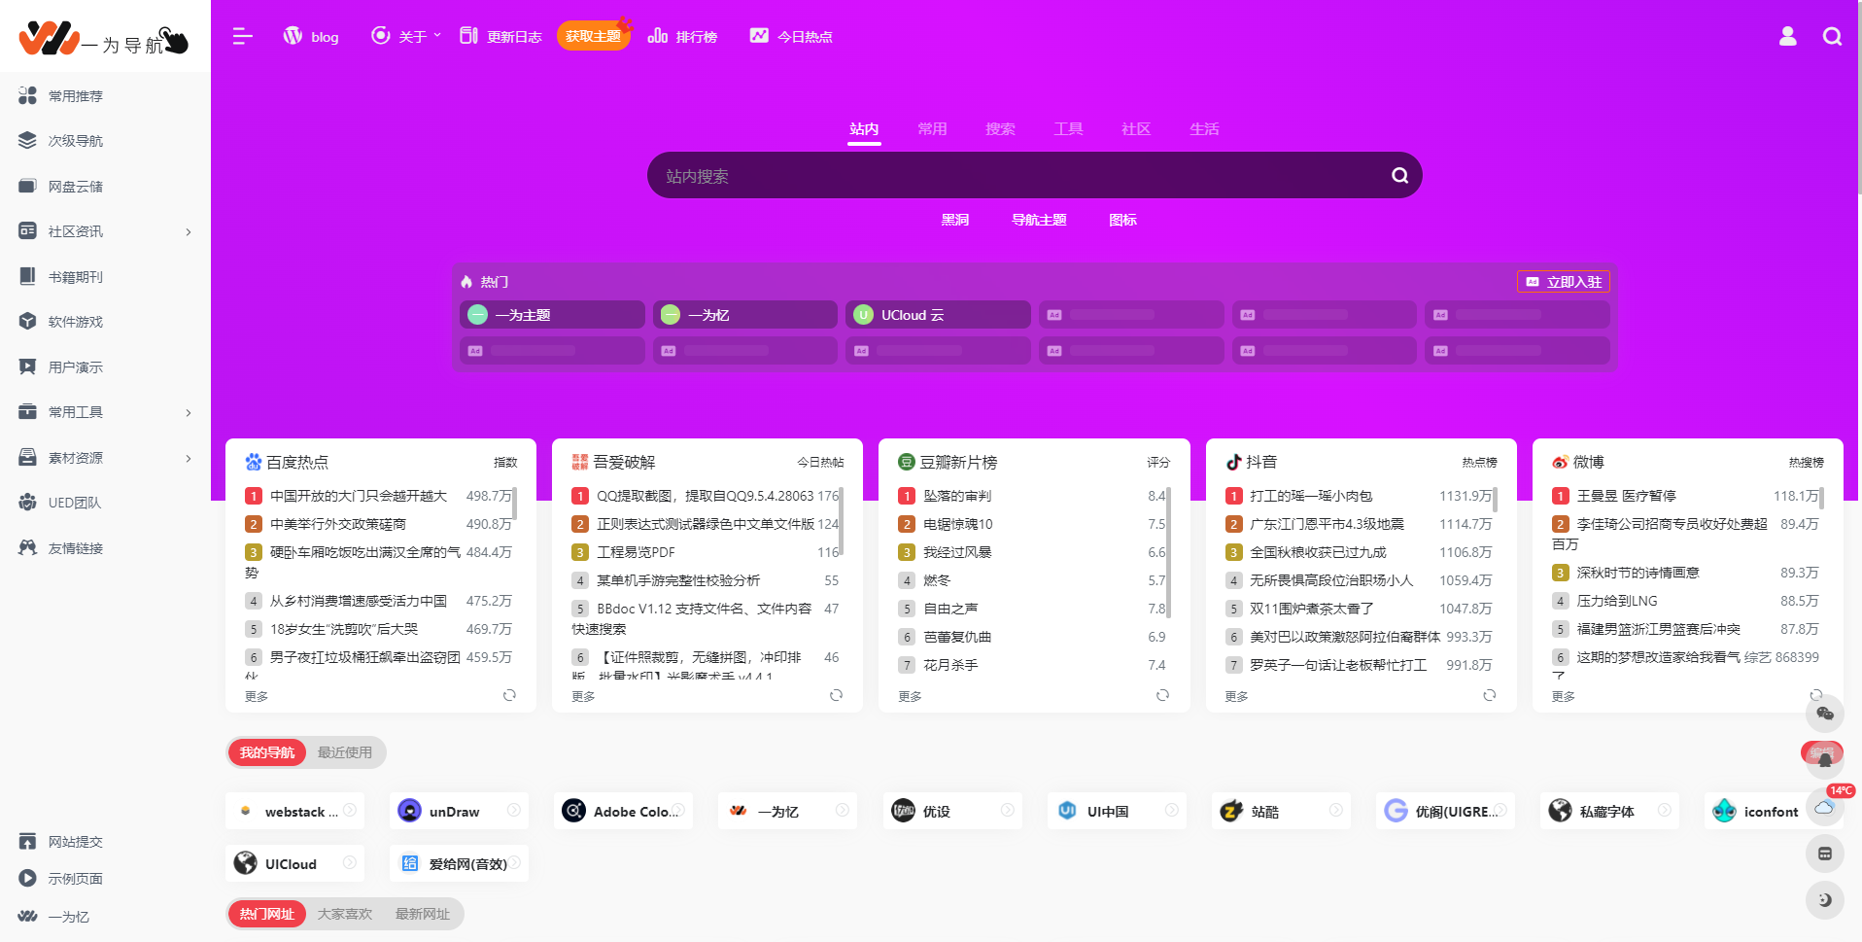Click 黑洞 quick search tag
The height and width of the screenshot is (942, 1862).
click(955, 220)
